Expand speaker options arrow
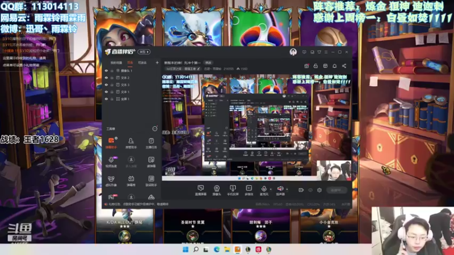Viewport: 454px width, 255px height. tap(287, 189)
